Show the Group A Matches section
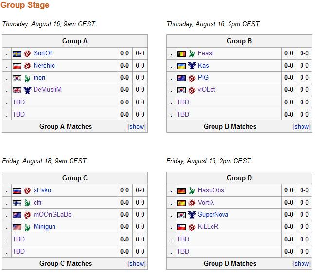This screenshot has height=275, width=320. pos(137,127)
